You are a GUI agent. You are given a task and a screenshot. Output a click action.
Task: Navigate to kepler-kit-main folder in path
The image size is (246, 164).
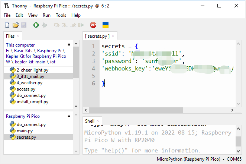tap(30, 62)
